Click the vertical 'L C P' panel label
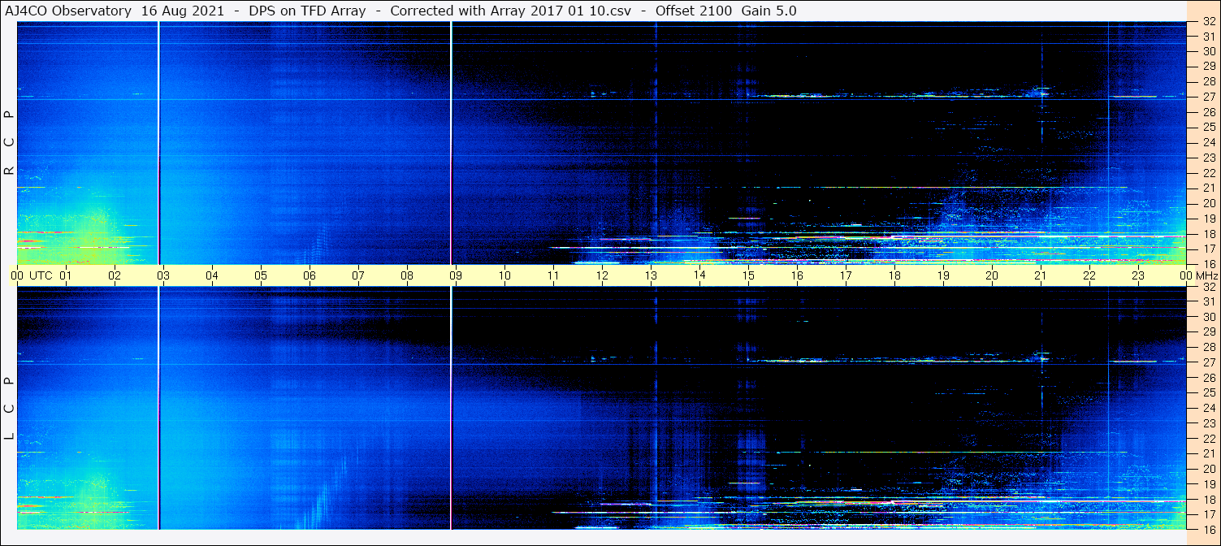Viewport: 1221px width, 546px height. click(x=10, y=409)
